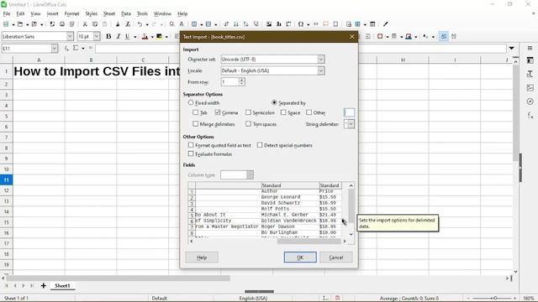Check the Evaluate formulas option
Screen dimensions: 538x302
coord(191,154)
